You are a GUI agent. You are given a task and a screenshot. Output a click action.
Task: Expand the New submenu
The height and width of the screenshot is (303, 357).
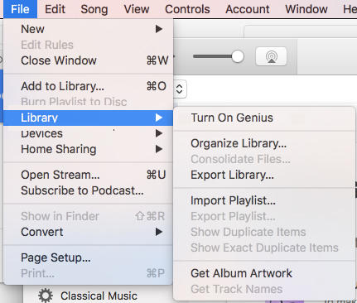point(89,29)
